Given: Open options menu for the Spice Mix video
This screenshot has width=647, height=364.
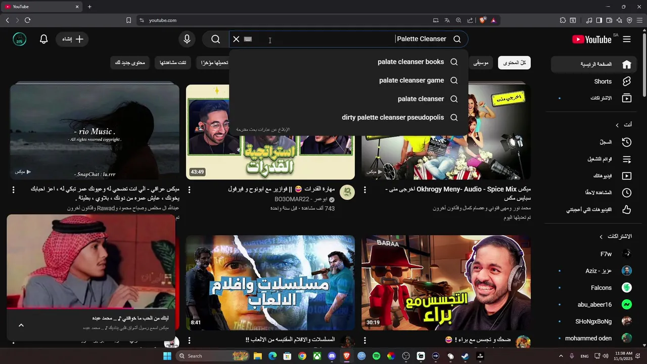Looking at the screenshot, I should 365,190.
